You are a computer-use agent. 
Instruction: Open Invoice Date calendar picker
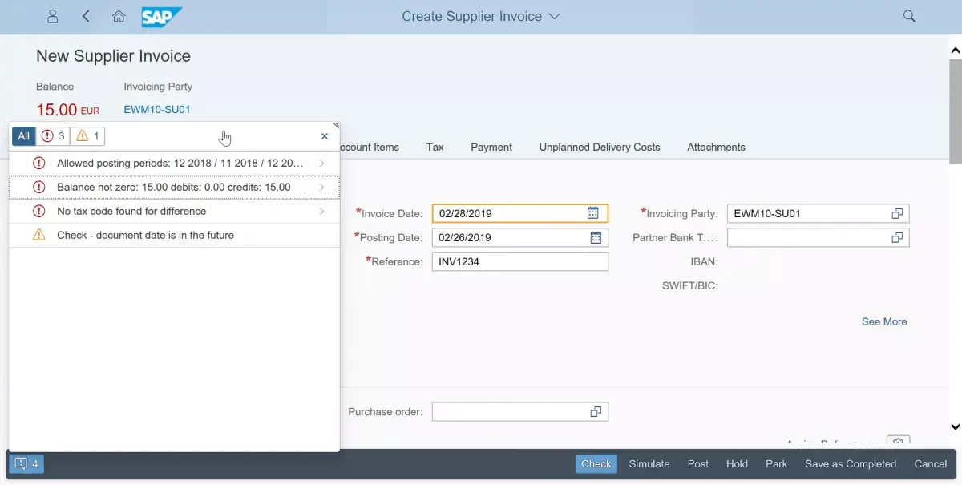pos(593,213)
